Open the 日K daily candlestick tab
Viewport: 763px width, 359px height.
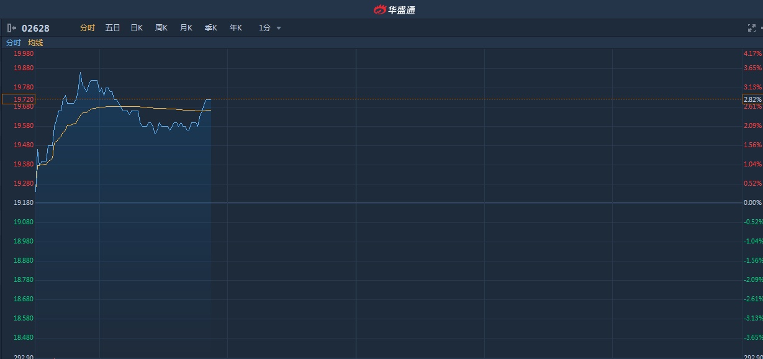[137, 28]
